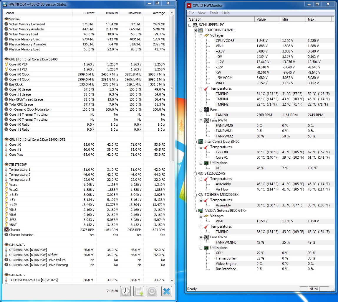Viewport: 338px width, 302px height.
Task: Click the graphics card icon for NVIDIA GeForce 9800 GTX+
Action: (201, 211)
